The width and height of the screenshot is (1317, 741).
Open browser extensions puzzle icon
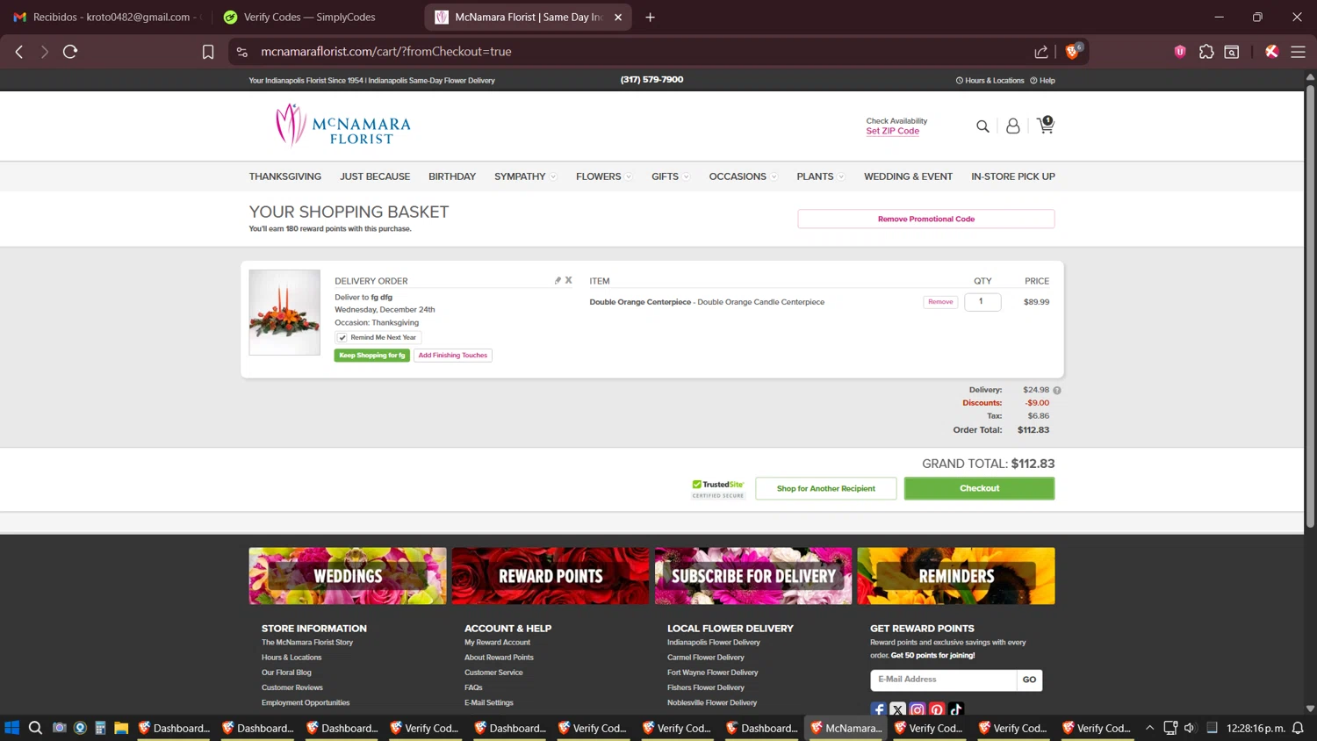coord(1206,52)
